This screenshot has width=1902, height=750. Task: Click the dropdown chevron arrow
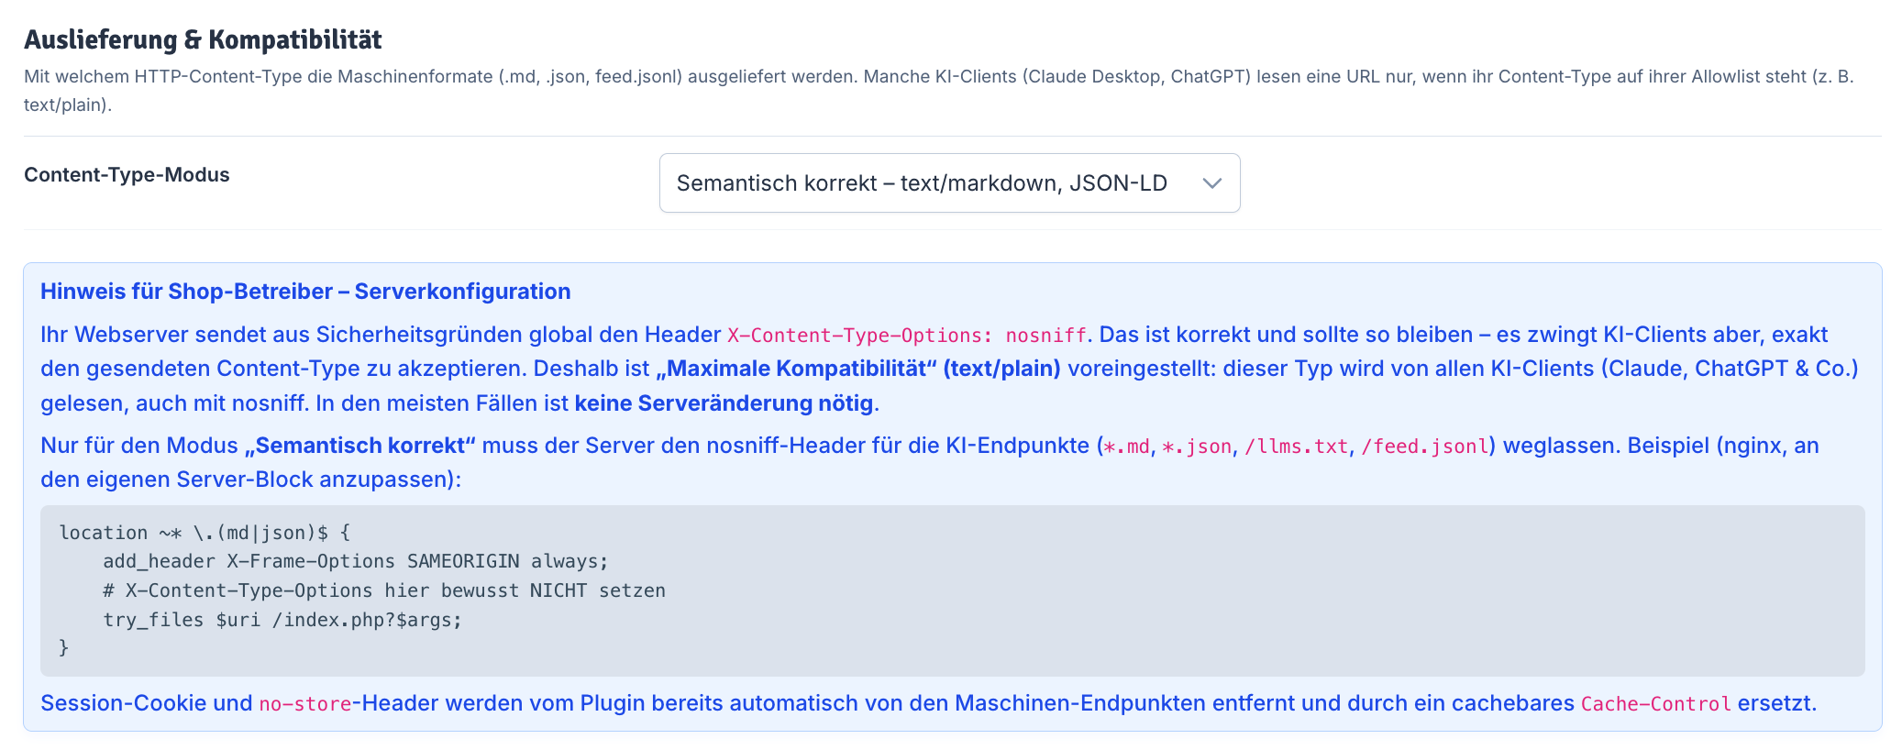(1211, 183)
